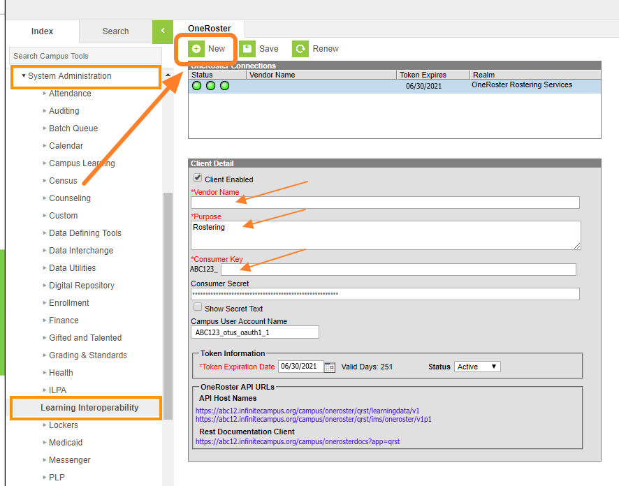The image size is (619, 486).
Task: Open Learning Interoperability in the tree
Action: tap(89, 408)
